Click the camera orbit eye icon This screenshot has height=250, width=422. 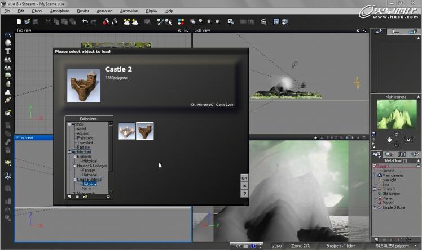pyautogui.click(x=408, y=140)
